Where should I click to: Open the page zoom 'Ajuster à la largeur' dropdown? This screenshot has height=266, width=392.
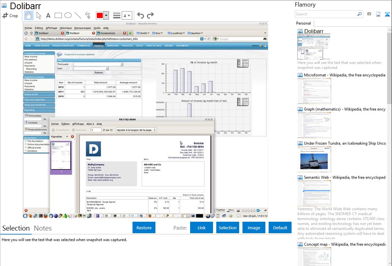[136, 130]
